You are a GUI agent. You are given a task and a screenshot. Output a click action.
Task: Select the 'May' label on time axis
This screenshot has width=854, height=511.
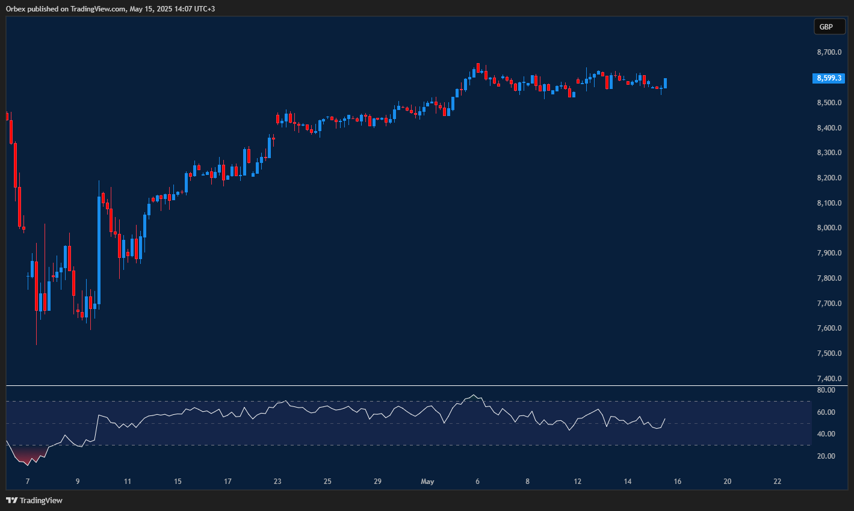click(427, 482)
